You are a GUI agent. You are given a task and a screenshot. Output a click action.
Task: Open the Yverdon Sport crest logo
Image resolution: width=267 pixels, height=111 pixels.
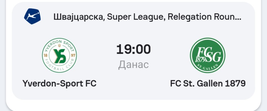click(x=60, y=55)
